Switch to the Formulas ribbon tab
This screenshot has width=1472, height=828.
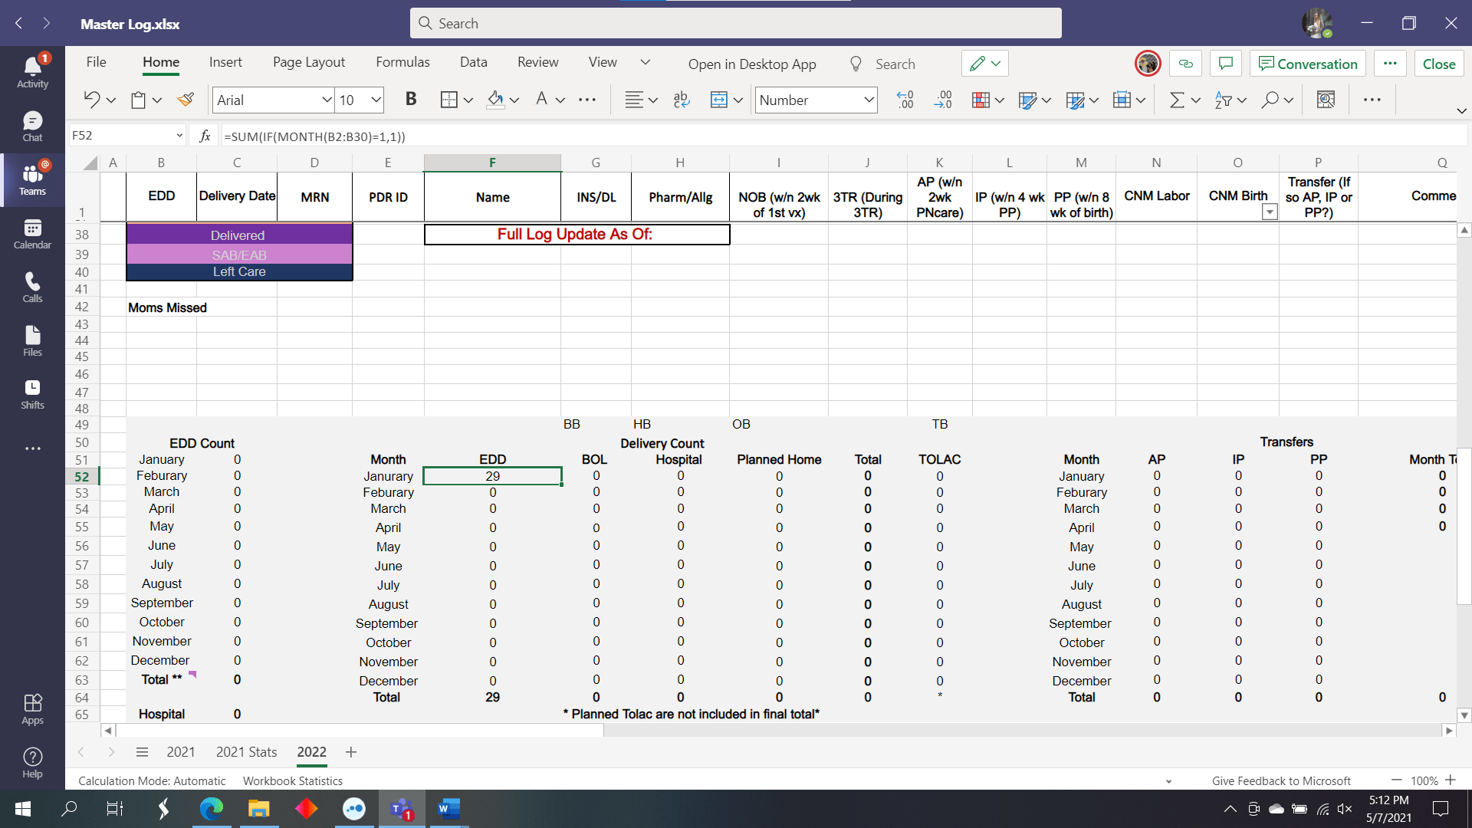click(x=402, y=62)
